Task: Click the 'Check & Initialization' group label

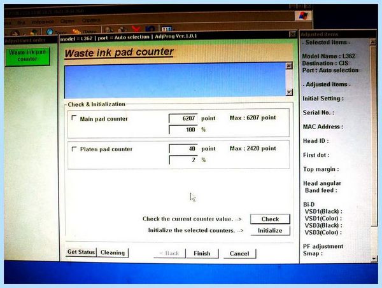Action: click(97, 104)
